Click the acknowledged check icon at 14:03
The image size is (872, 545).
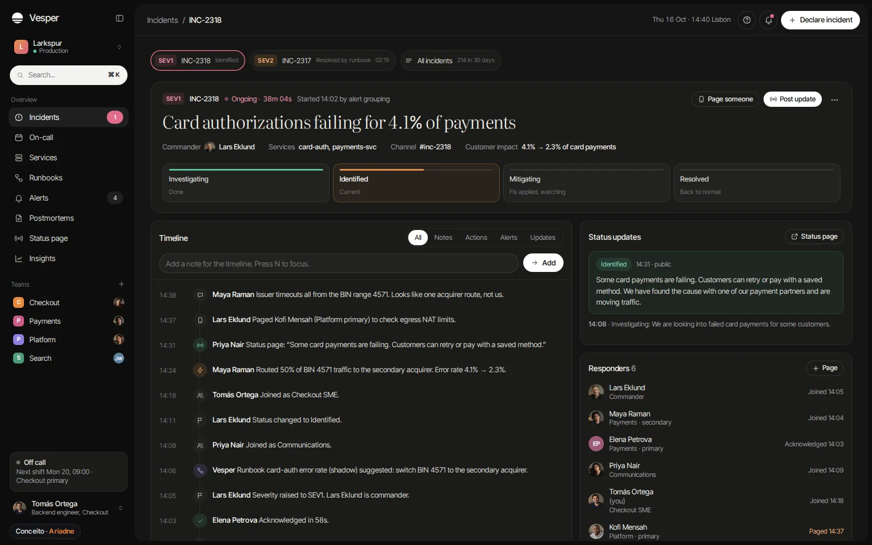(200, 520)
